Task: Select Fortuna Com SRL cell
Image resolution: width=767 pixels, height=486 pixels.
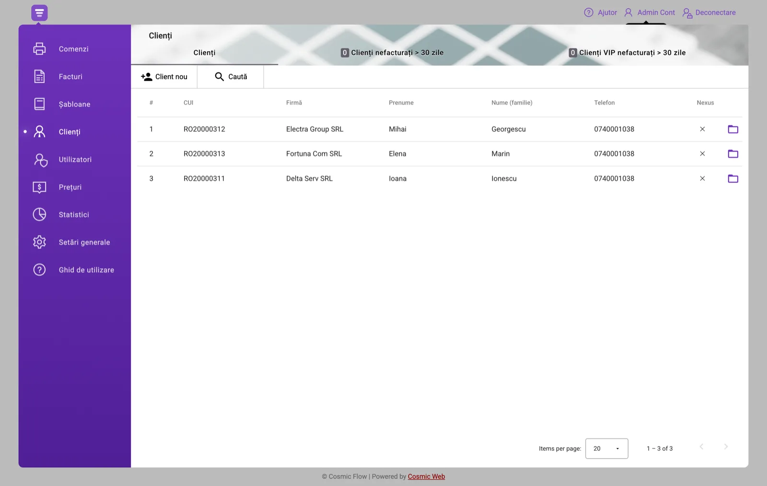Action: pos(314,154)
